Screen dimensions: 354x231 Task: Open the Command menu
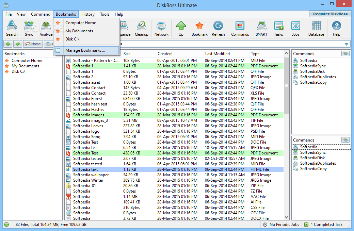pyautogui.click(x=41, y=14)
